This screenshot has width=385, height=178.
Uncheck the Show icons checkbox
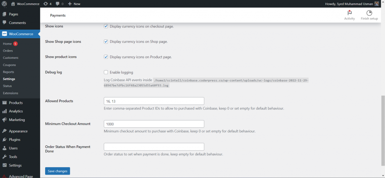[106, 26]
